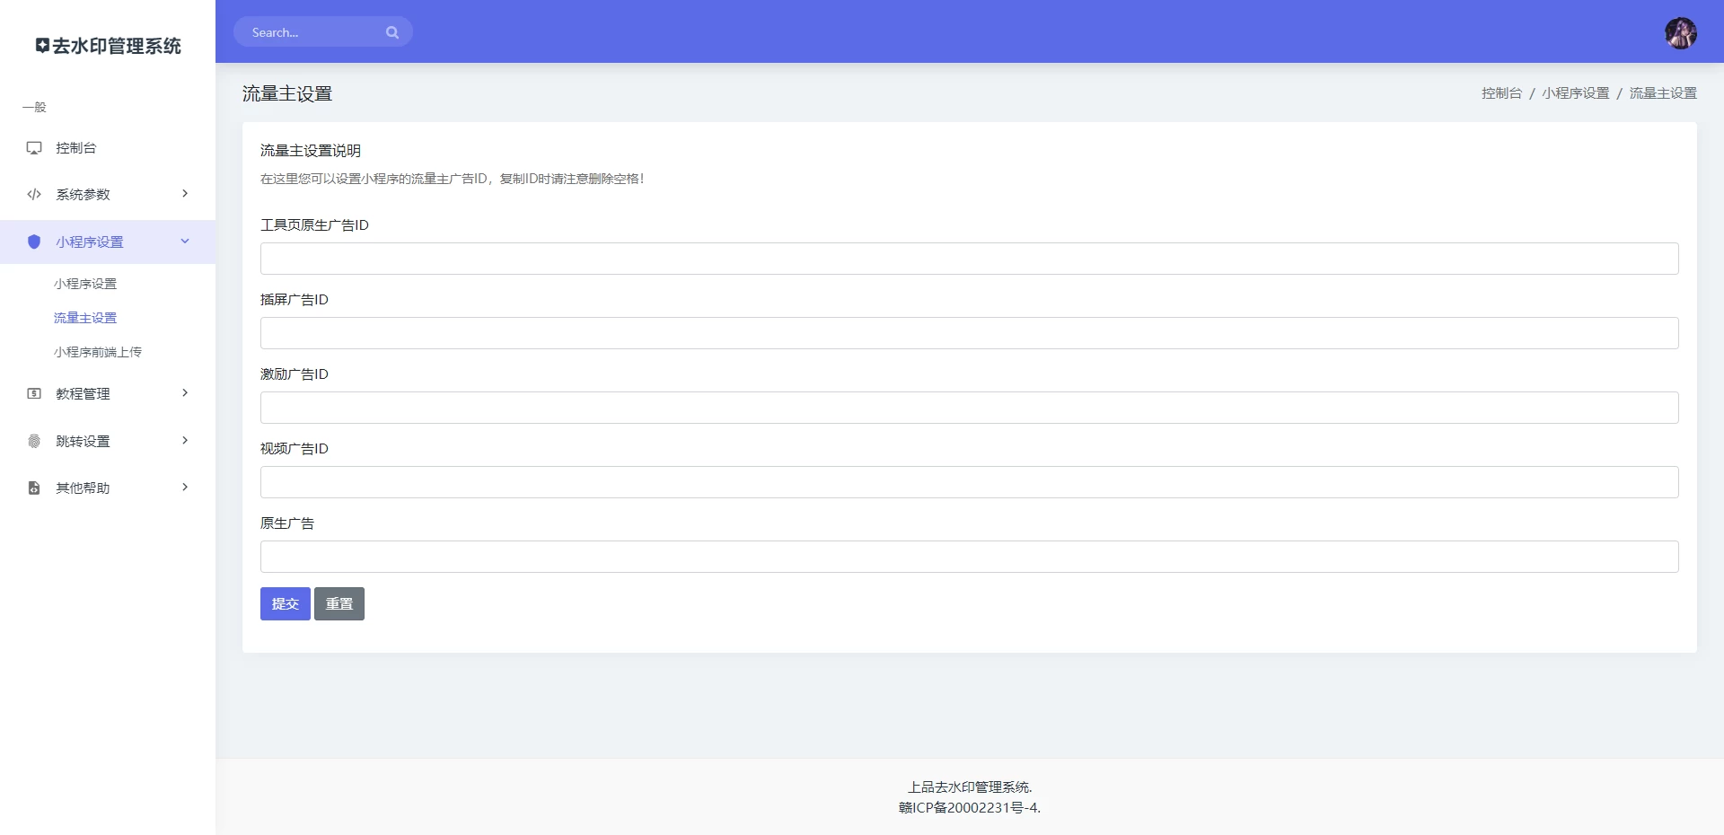Click the 小程序设置 shield icon

34,242
